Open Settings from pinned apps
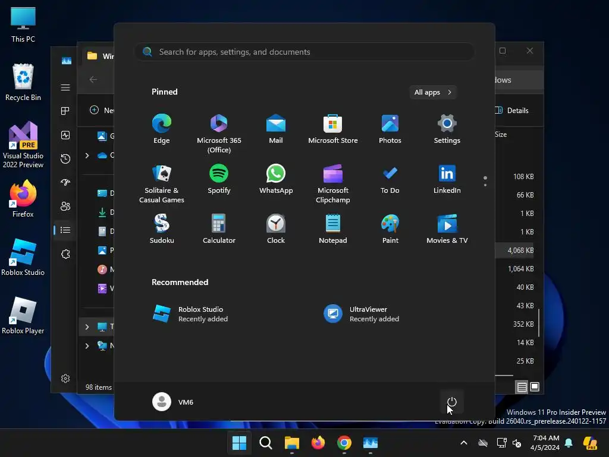The height and width of the screenshot is (457, 609). tap(447, 129)
